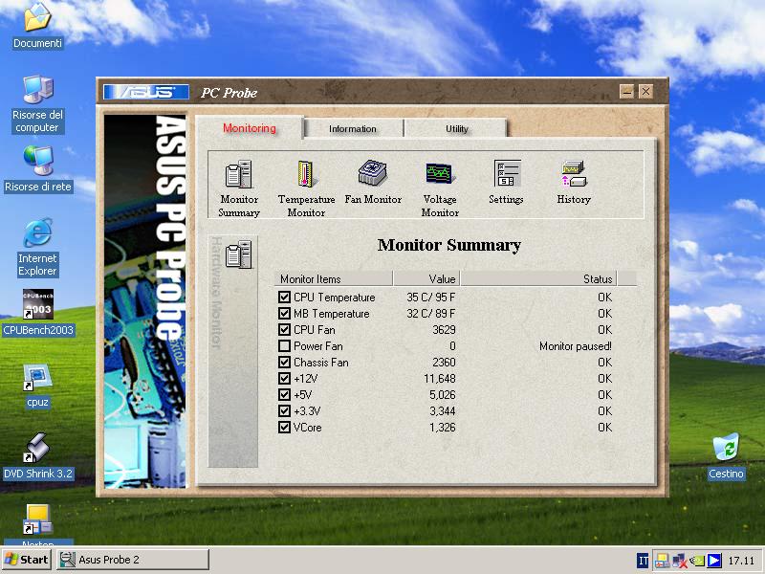The image size is (765, 574).
Task: Click the PC Probe title text
Action: 229,93
